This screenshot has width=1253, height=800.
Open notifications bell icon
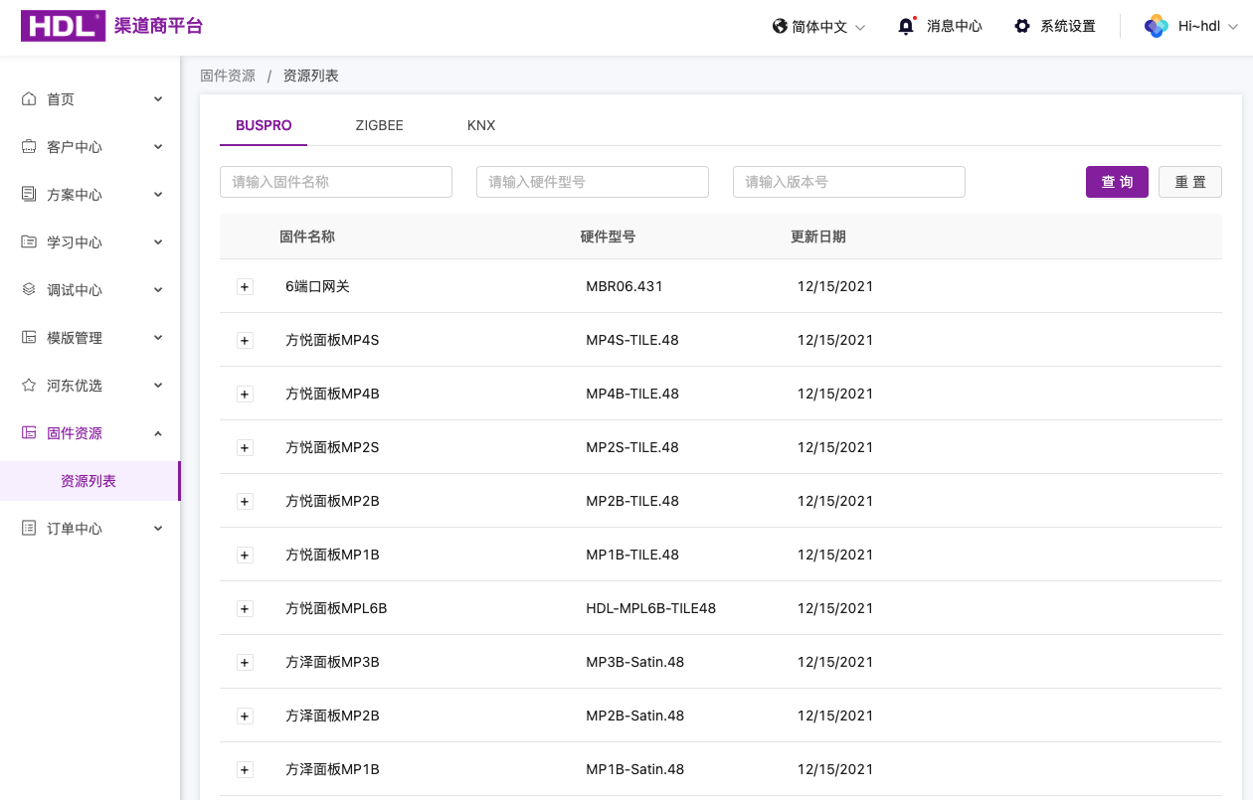click(906, 27)
